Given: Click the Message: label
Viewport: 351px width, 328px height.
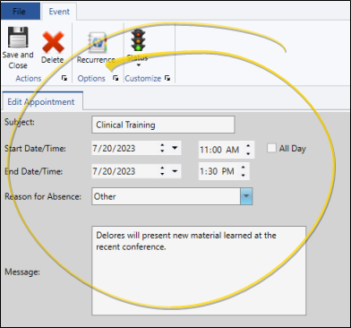Looking at the screenshot, I should coord(22,272).
